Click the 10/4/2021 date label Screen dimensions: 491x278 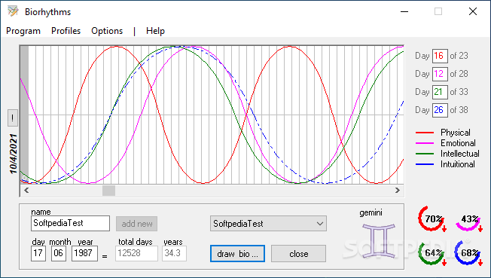point(13,154)
